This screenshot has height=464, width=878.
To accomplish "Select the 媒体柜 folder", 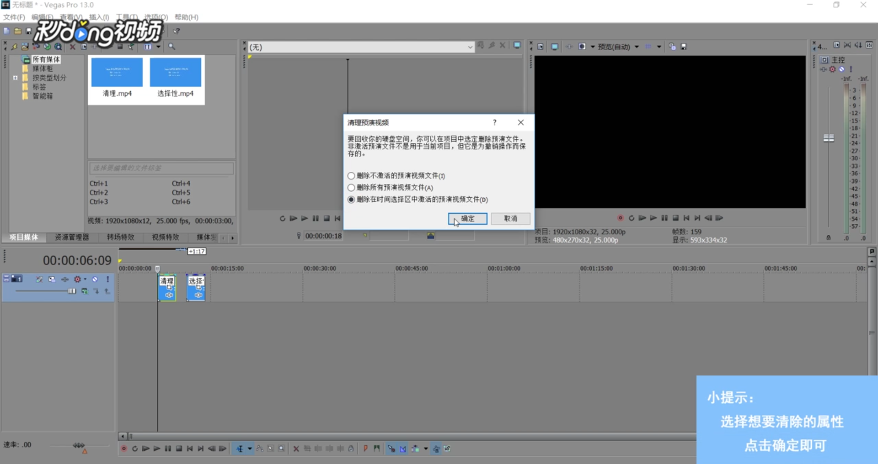I will click(x=42, y=69).
